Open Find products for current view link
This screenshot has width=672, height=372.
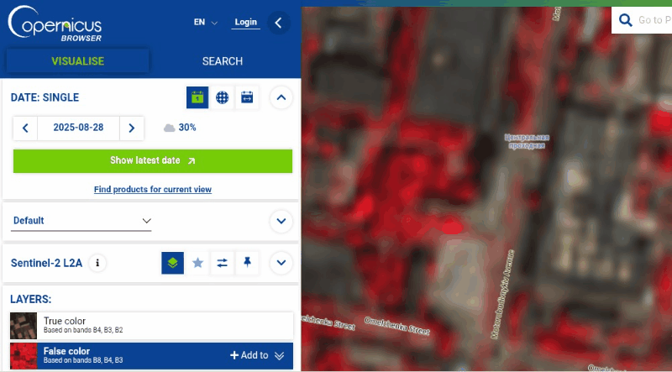pyautogui.click(x=152, y=190)
